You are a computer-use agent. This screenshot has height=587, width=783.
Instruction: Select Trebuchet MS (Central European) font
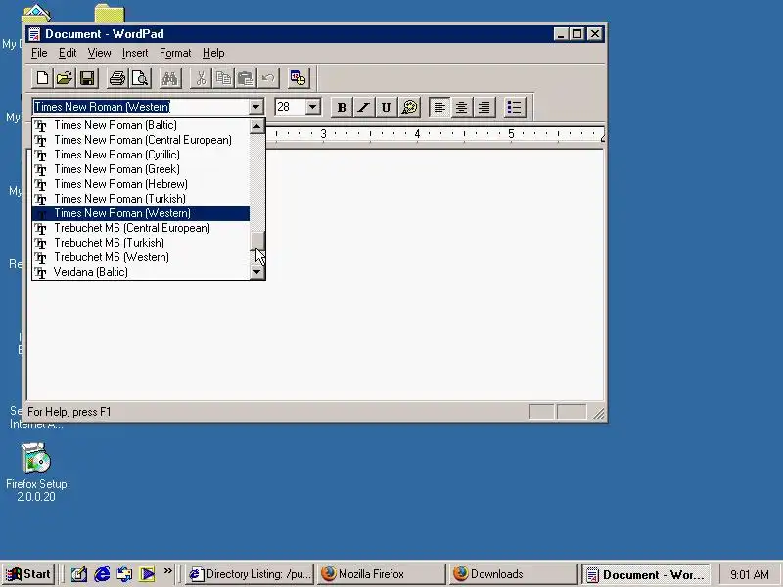[x=141, y=228]
